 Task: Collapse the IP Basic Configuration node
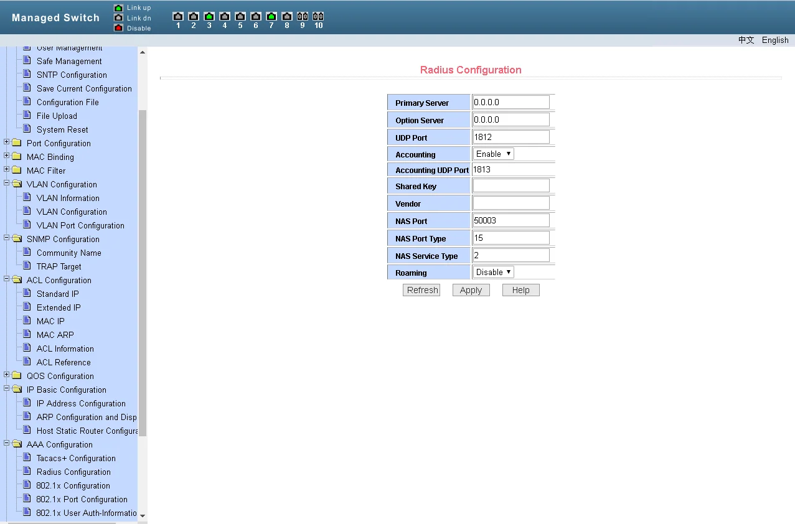point(7,389)
